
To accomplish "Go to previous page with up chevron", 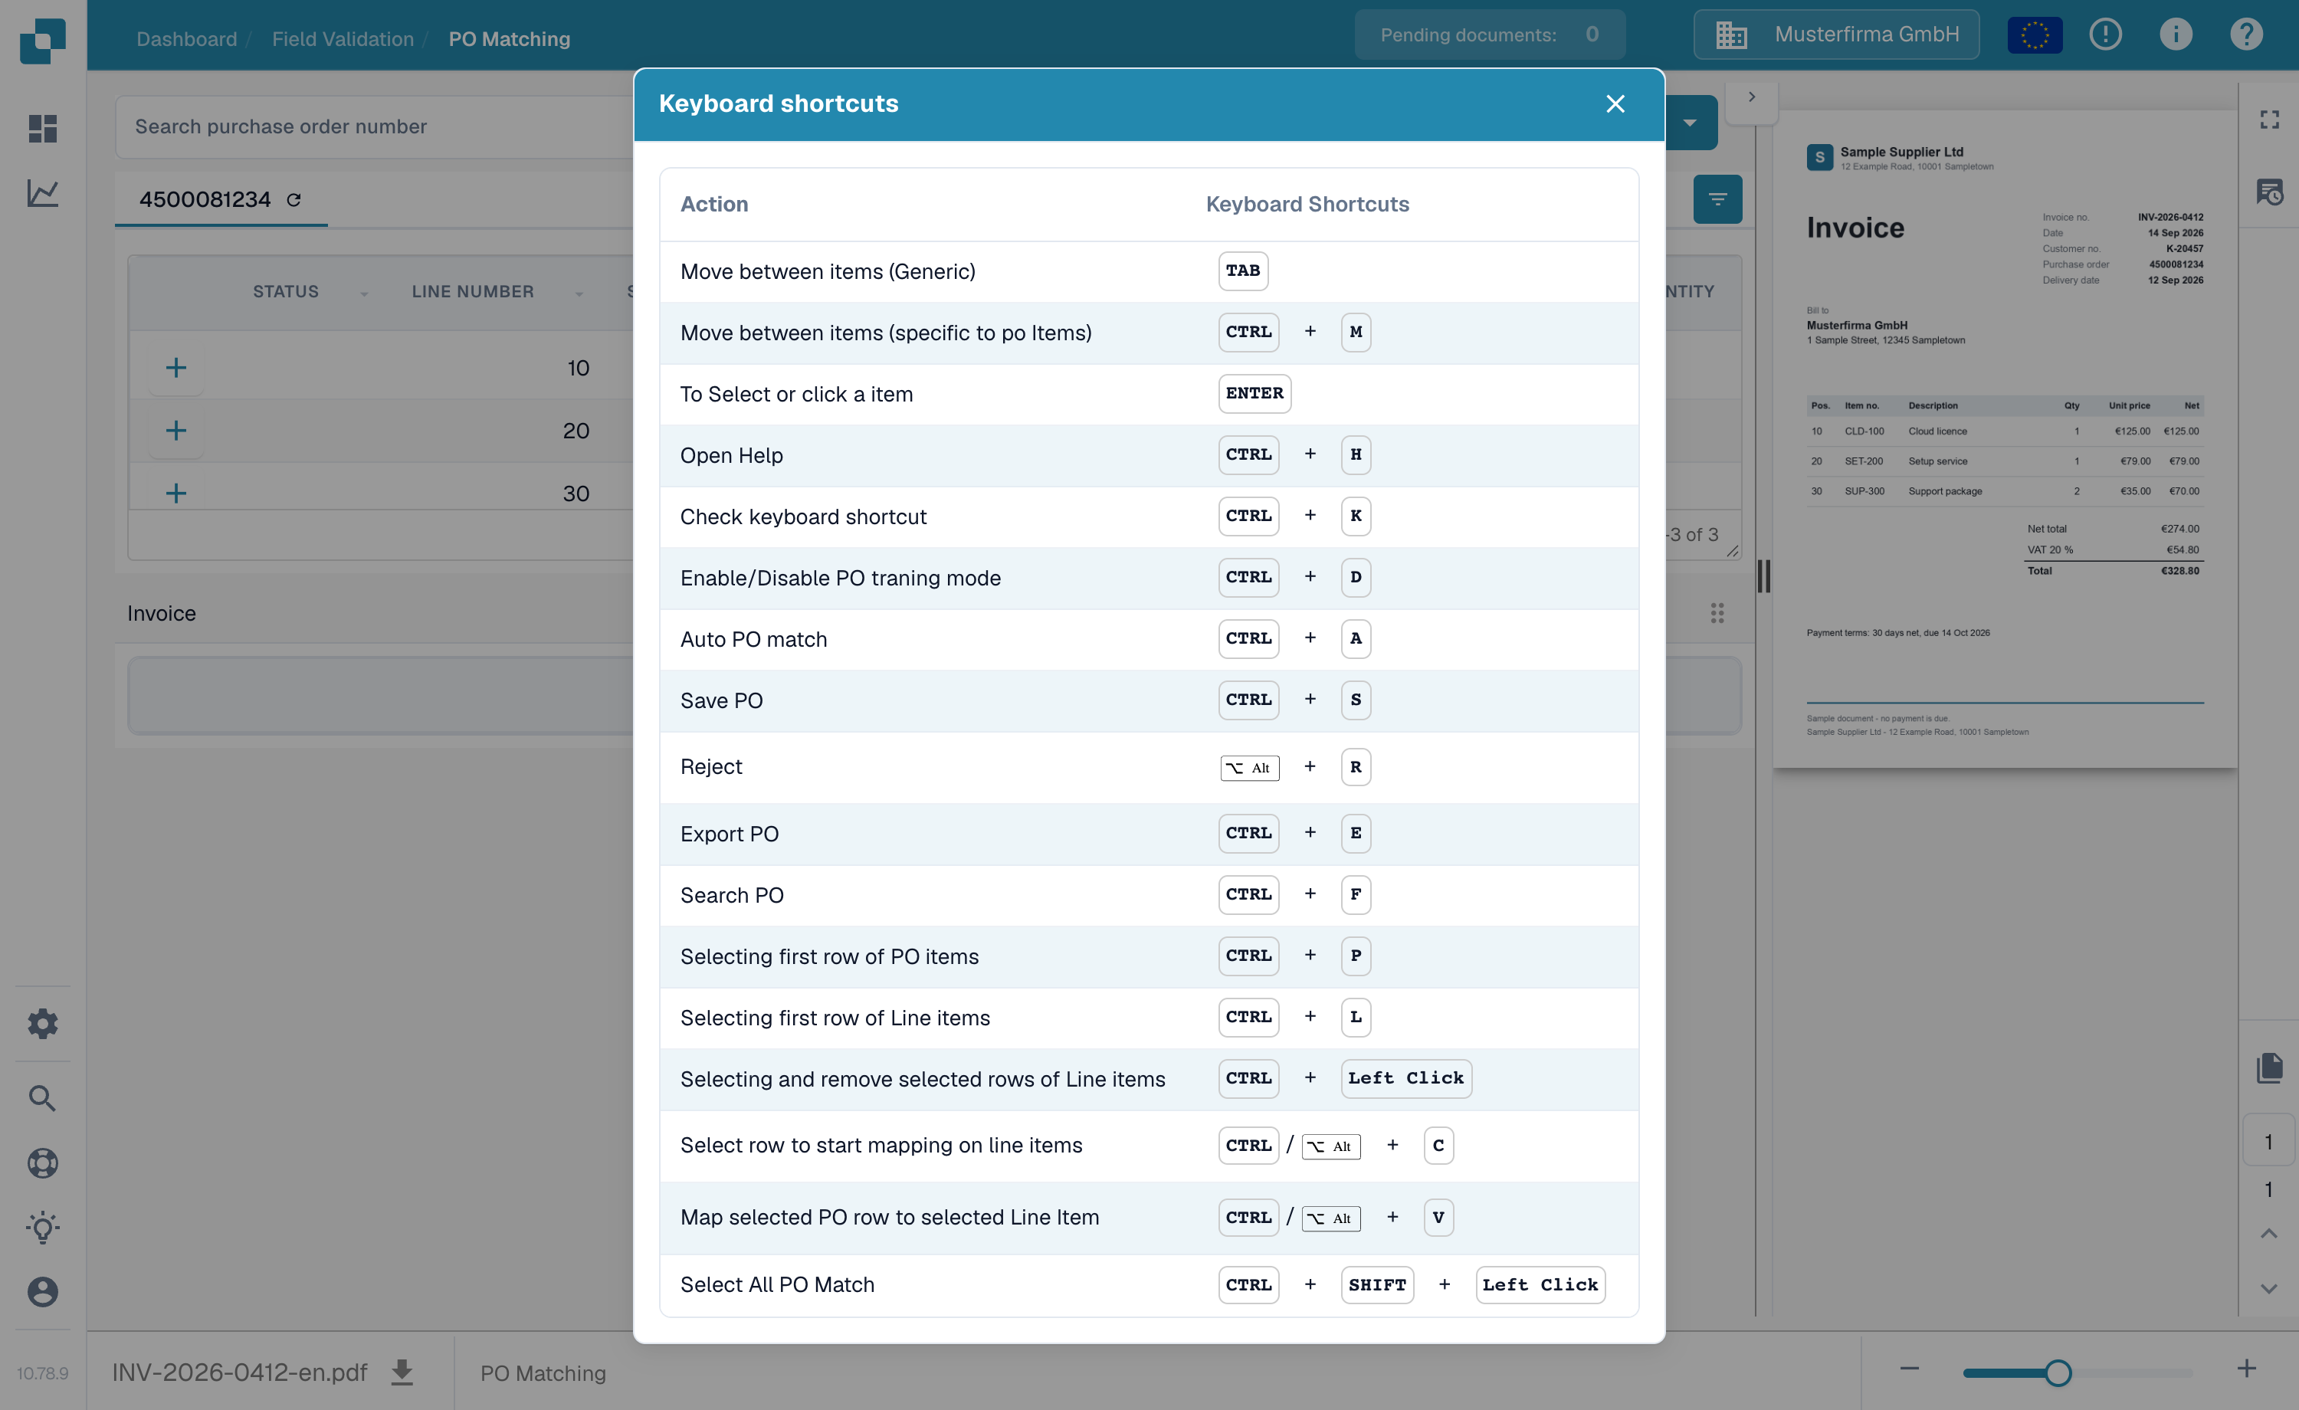I will point(2269,1234).
